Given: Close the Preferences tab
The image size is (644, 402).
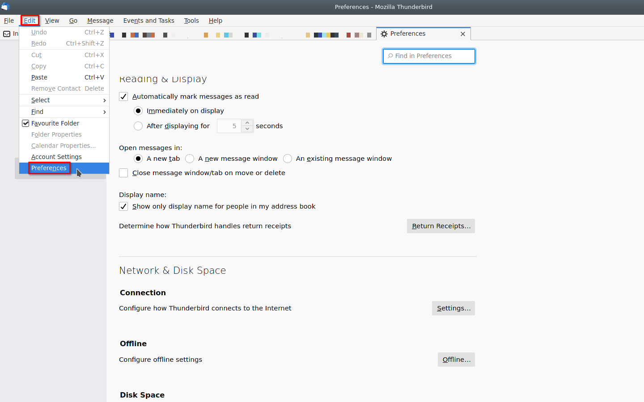Looking at the screenshot, I should [x=463, y=34].
